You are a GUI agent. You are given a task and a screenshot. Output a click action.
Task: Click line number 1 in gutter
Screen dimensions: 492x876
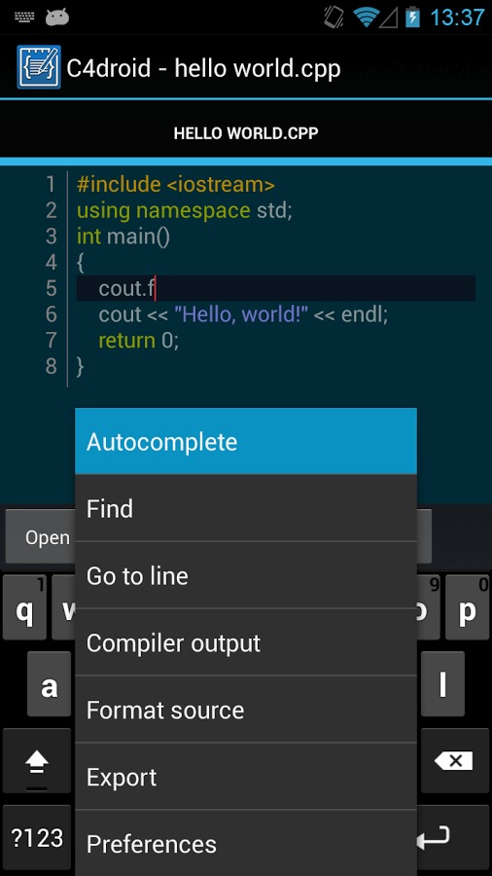[52, 184]
